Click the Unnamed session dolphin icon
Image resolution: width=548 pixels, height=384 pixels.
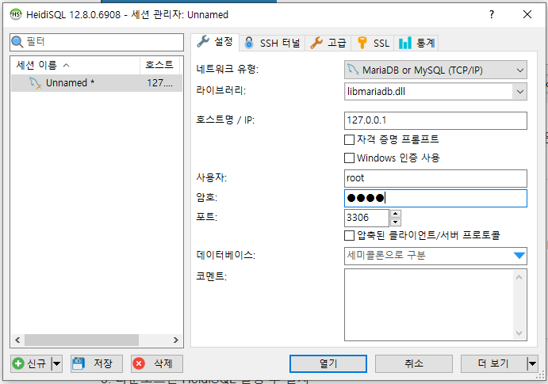35,83
